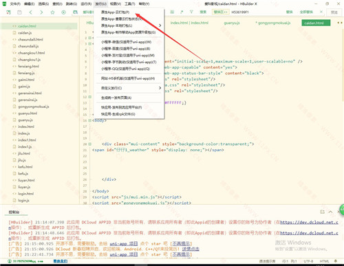Click the star bookmark icon in toolbar
The width and height of the screenshot is (344, 266).
tap(52, 12)
